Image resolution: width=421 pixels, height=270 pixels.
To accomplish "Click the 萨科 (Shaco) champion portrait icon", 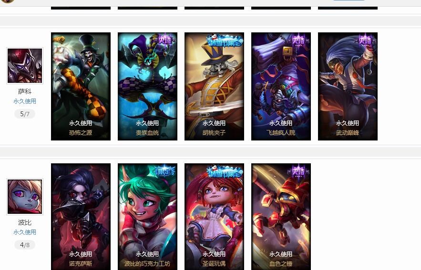I will click(x=25, y=66).
